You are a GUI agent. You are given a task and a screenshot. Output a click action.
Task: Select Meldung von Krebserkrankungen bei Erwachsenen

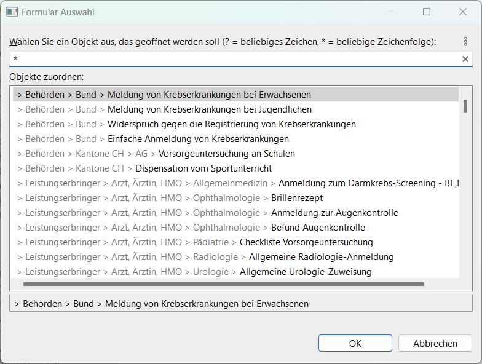coord(209,95)
